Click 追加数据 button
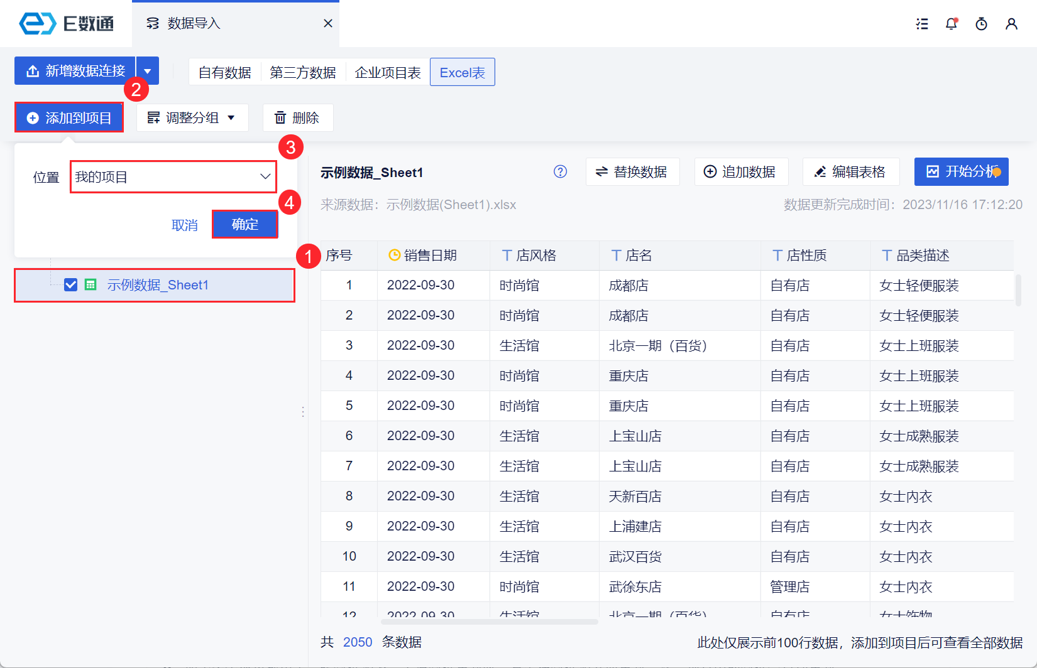The height and width of the screenshot is (668, 1037). [741, 171]
